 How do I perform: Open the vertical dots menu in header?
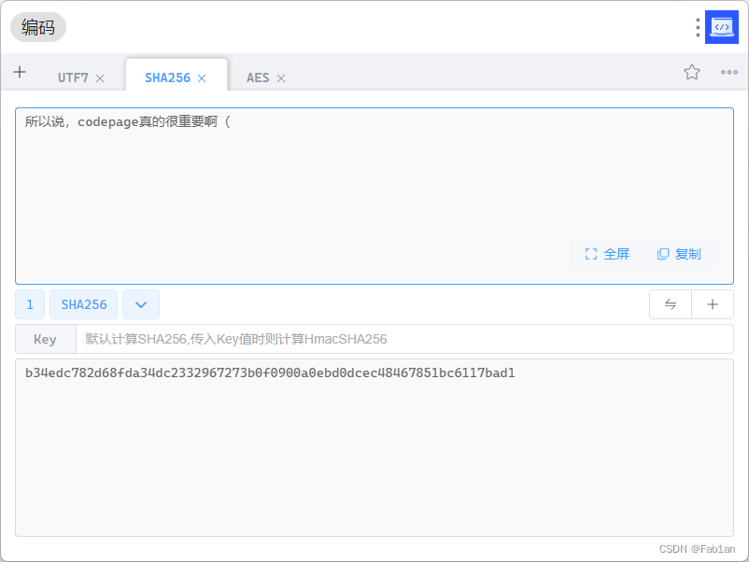click(x=698, y=28)
